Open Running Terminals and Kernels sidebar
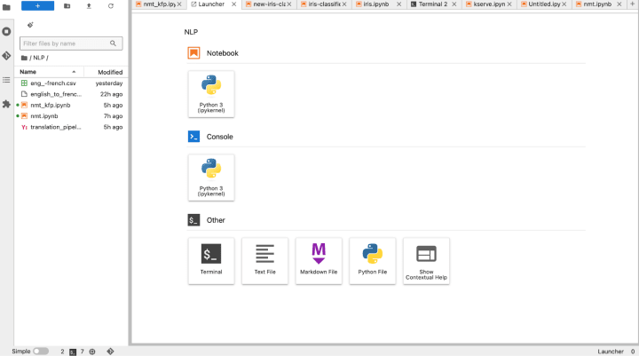This screenshot has width=639, height=356. pos(6,31)
